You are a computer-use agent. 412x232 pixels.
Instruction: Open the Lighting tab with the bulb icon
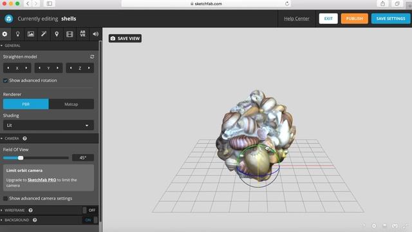point(17,34)
